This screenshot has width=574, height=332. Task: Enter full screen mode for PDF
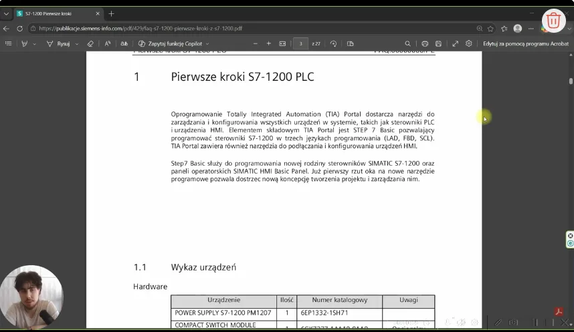pyautogui.click(x=455, y=43)
